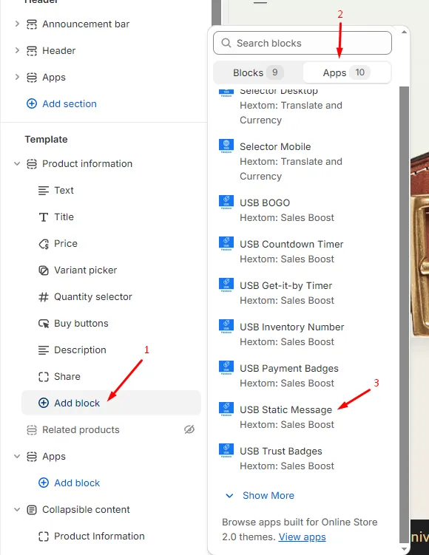This screenshot has height=555, width=429.
Task: Click the Share block icon
Action: tap(44, 377)
